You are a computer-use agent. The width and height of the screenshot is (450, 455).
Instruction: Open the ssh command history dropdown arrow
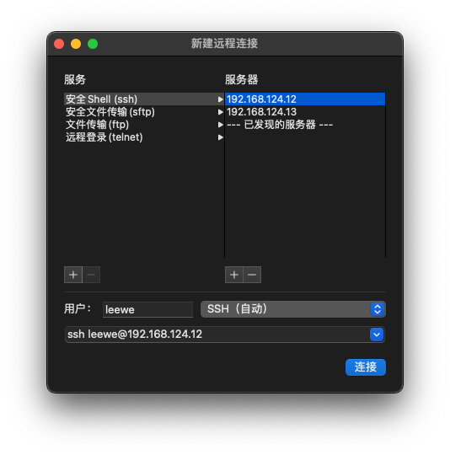[x=377, y=335]
